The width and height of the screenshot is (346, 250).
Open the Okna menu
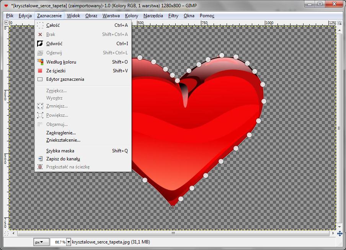(189, 16)
